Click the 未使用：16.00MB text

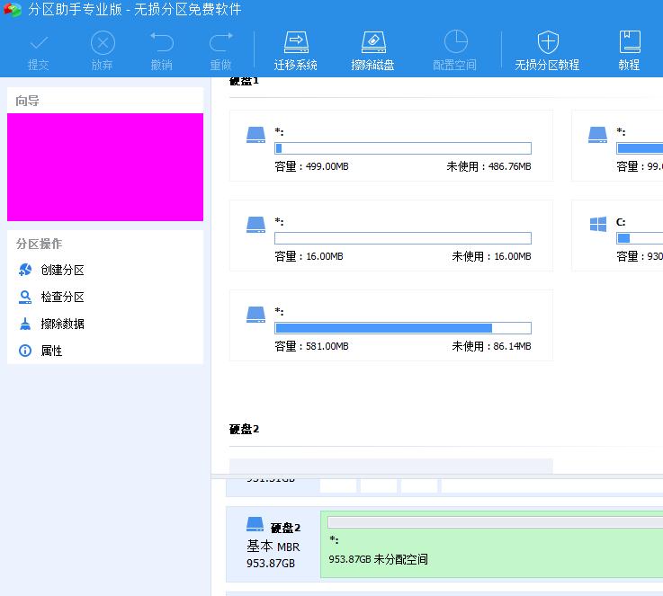click(491, 256)
